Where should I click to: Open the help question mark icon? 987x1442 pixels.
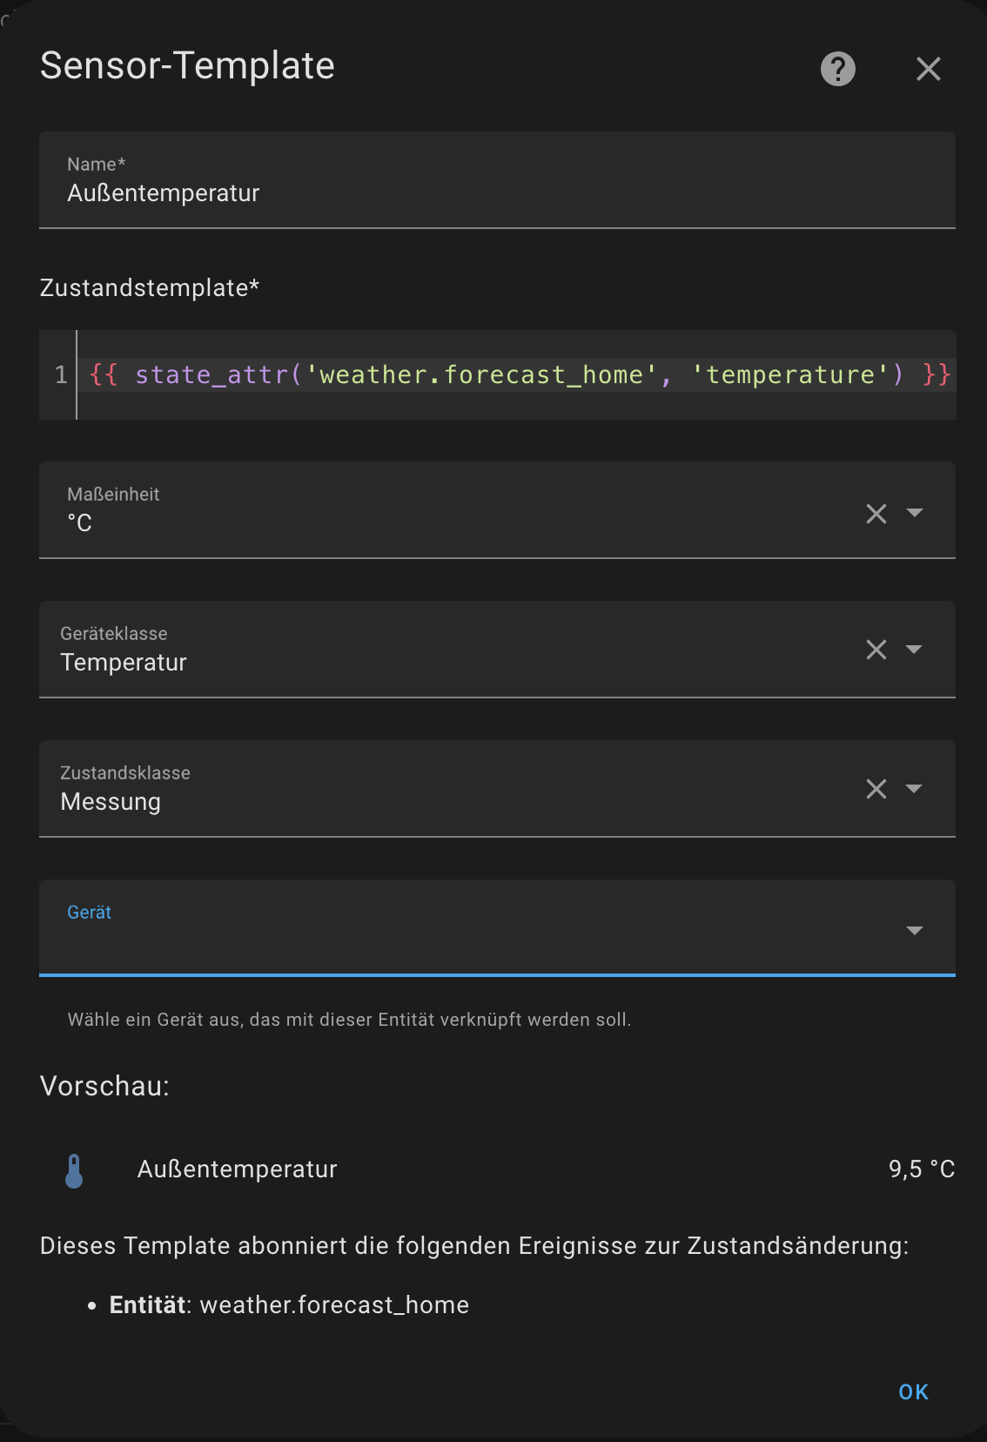(838, 69)
